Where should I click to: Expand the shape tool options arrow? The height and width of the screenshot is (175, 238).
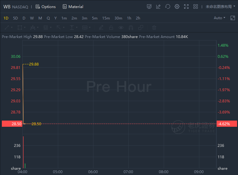point(25,28)
